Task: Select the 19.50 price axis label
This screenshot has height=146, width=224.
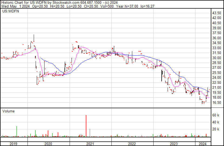Action: tap(216, 92)
